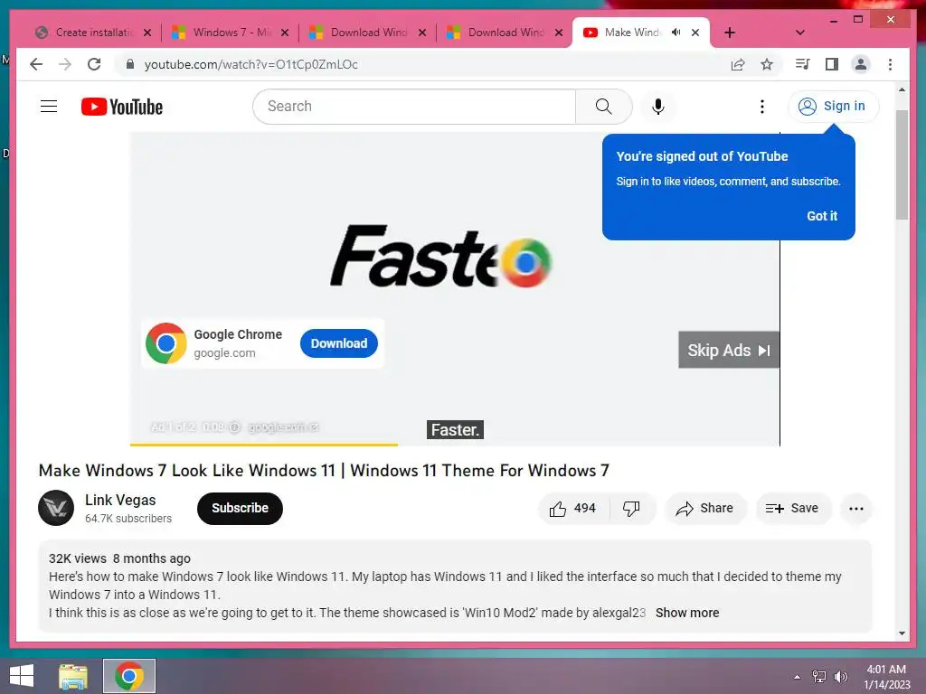This screenshot has width=926, height=694.
Task: Share this page from address bar
Action: 738,64
